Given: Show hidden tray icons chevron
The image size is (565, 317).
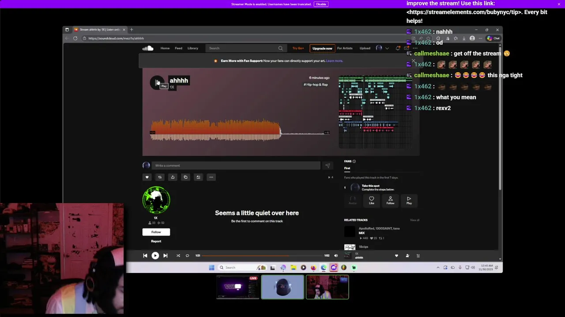Looking at the screenshot, I should (438, 268).
